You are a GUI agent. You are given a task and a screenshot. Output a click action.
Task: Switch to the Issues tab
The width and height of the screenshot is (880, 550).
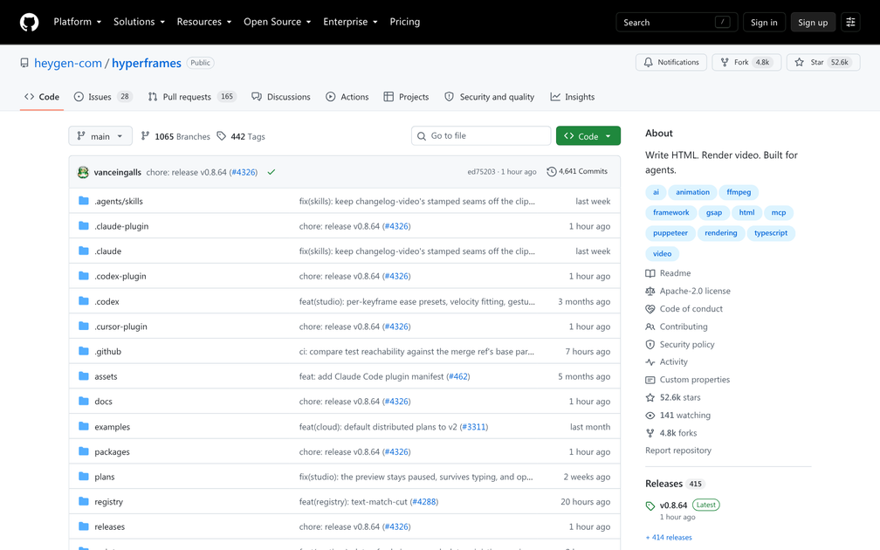point(103,97)
